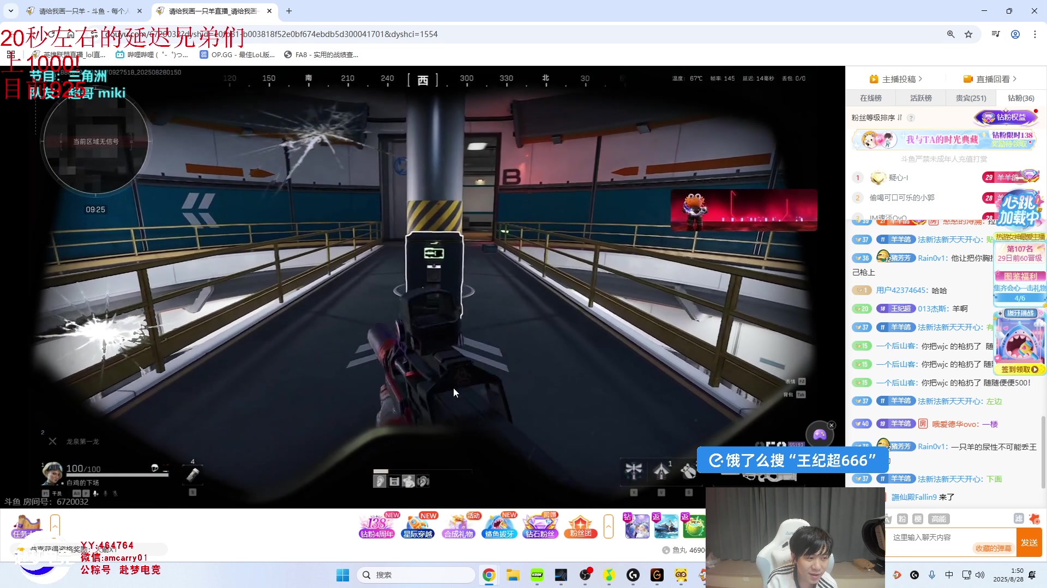Toggle the 粉 fan danmaku style
Viewport: 1047px width, 588px height.
(x=902, y=519)
